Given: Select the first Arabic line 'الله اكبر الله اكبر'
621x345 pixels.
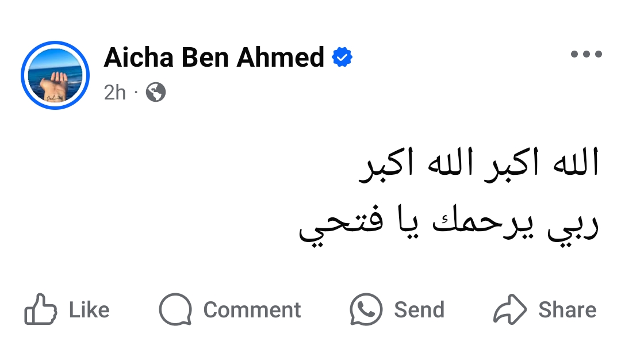Looking at the screenshot, I should [x=478, y=164].
